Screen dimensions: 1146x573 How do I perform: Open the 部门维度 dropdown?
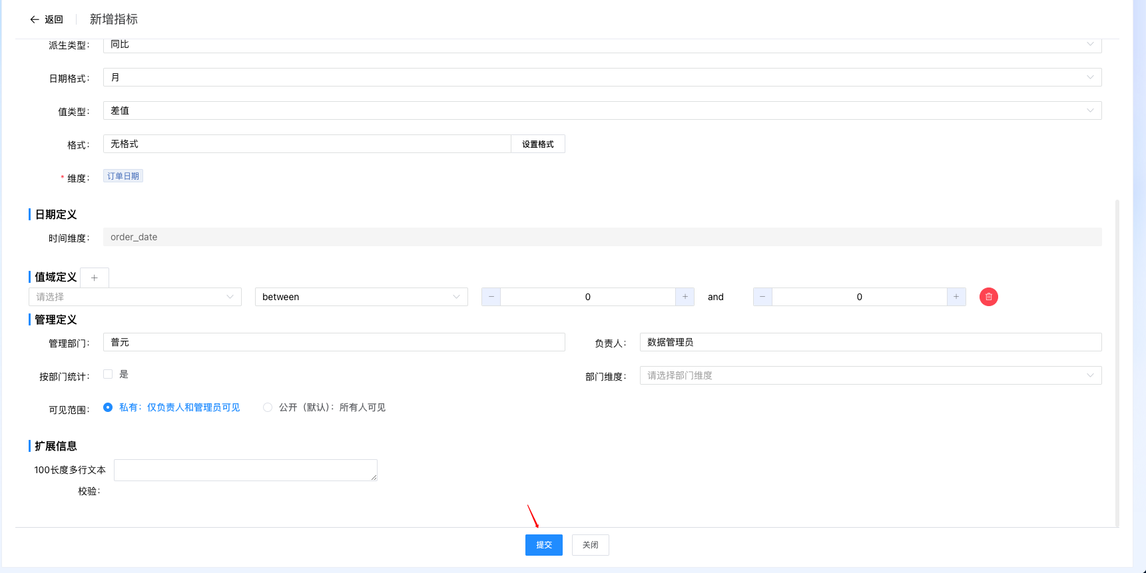[870, 375]
